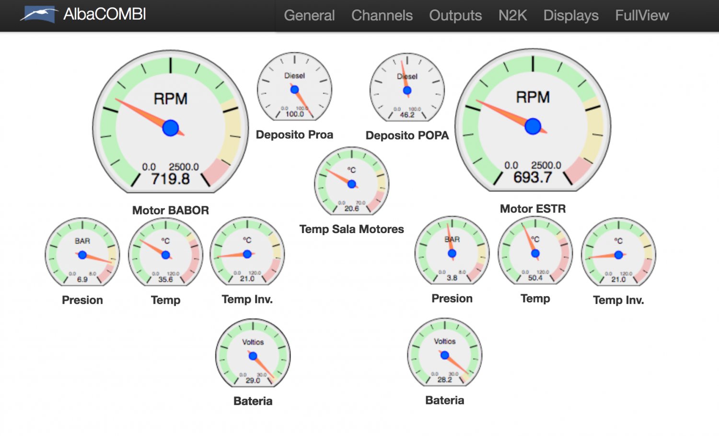Viewport: 719px width, 436px height.
Task: Open the General menu tab
Action: coord(309,15)
